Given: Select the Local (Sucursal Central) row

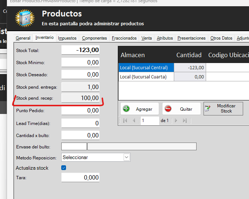Looking at the screenshot, I should 146,67.
